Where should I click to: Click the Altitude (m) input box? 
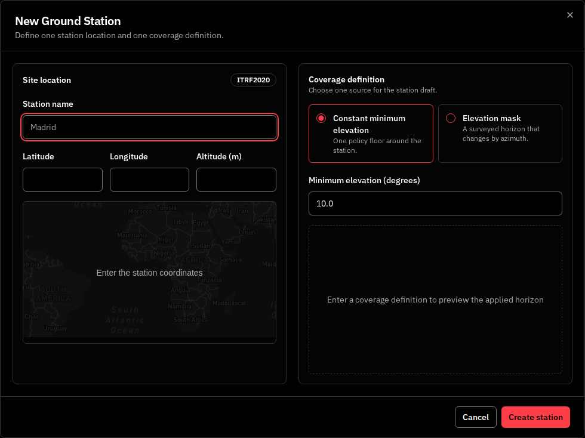[236, 180]
